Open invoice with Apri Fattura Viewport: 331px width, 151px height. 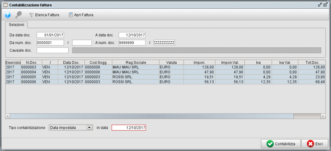(81, 15)
